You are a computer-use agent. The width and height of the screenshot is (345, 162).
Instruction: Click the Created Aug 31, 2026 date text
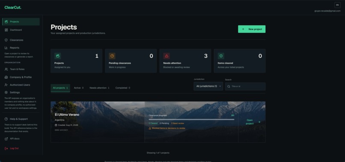click(x=68, y=125)
